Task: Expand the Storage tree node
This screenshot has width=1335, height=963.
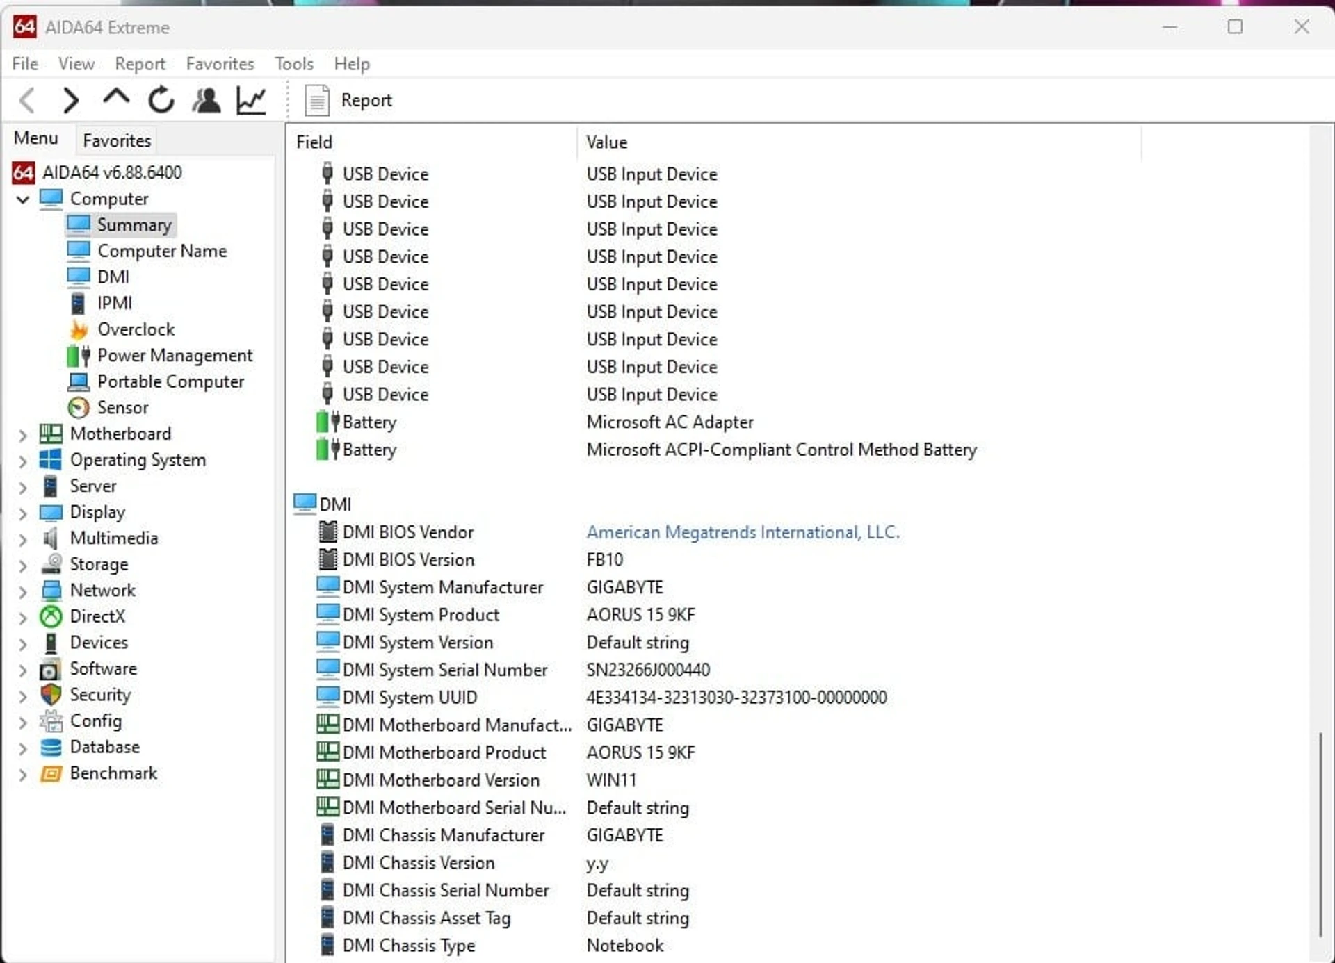Action: [x=23, y=566]
